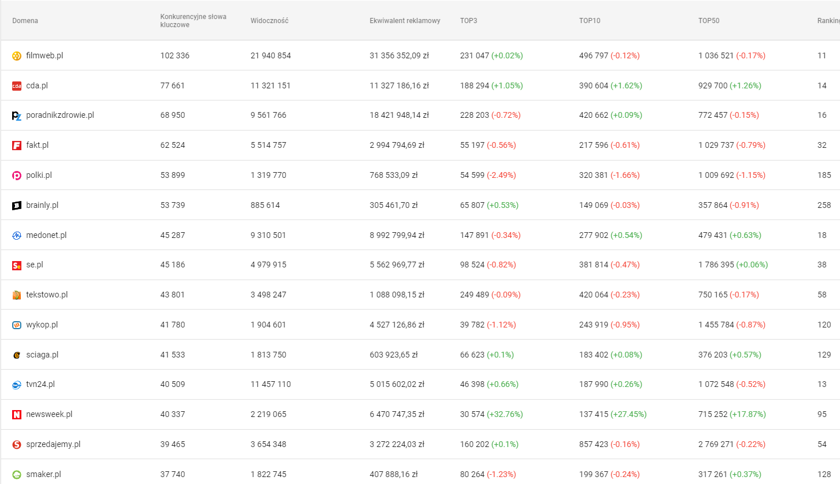Select the sprzedajemy.pl domain name
The image size is (840, 484).
pyautogui.click(x=53, y=444)
